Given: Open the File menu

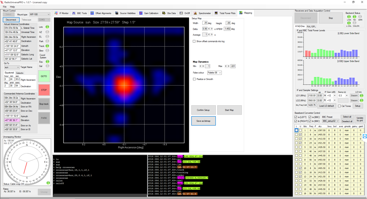Looking at the screenshot, I should coord(5,7).
